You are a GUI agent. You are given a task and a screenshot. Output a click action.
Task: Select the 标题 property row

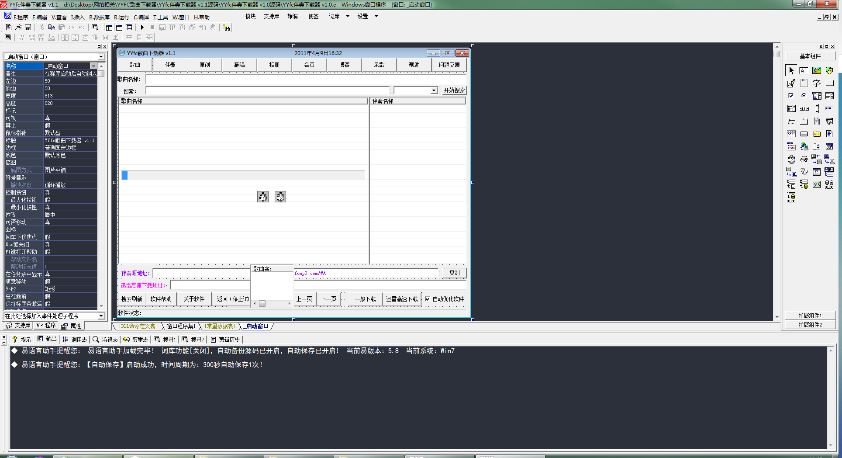tap(51, 140)
